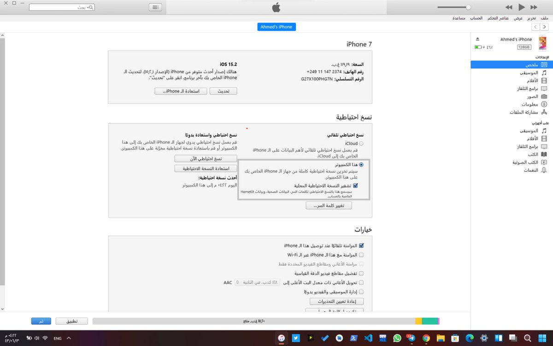
Task: Play music with the play button
Action: [x=521, y=7]
